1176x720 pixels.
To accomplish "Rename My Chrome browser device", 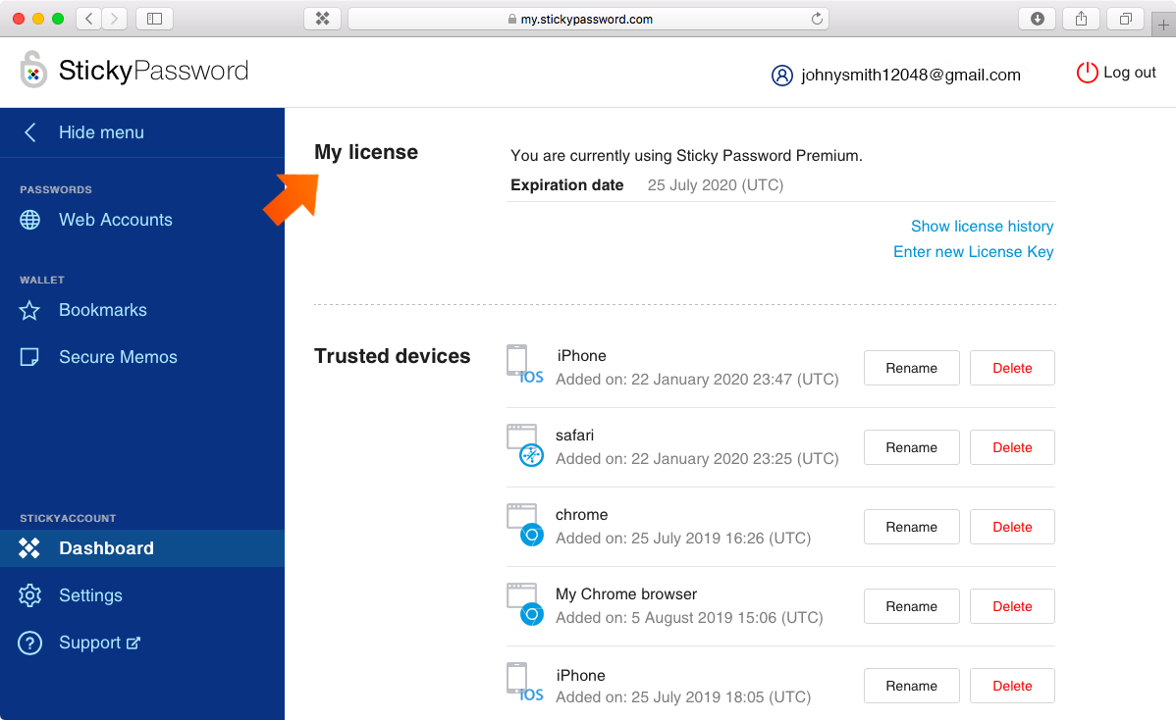I will (911, 606).
